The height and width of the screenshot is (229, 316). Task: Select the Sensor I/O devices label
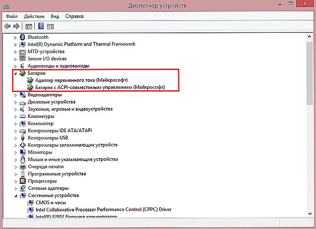coord(47,59)
